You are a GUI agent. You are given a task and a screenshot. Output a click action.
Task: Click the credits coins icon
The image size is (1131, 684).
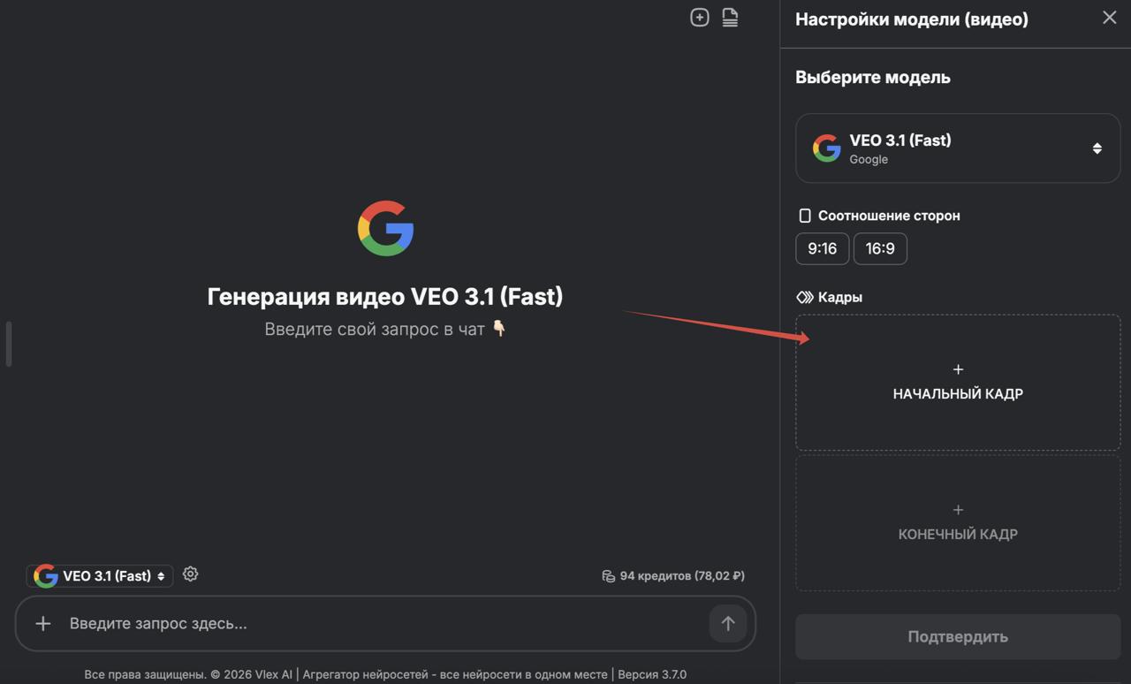coord(608,576)
